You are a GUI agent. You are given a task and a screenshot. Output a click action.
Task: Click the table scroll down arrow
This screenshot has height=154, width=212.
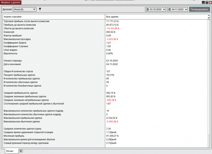tap(208, 18)
